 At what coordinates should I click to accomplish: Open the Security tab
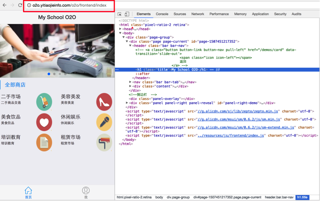point(280,14)
